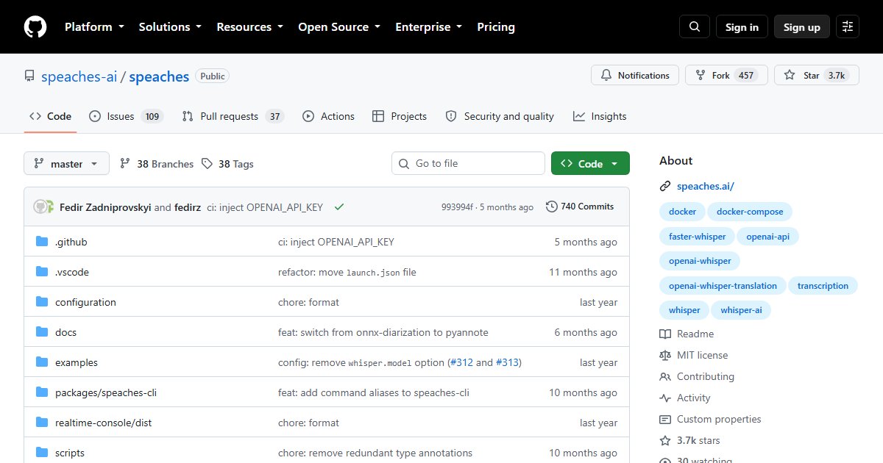
Task: Expand the Enterprise menu
Action: pyautogui.click(x=429, y=27)
